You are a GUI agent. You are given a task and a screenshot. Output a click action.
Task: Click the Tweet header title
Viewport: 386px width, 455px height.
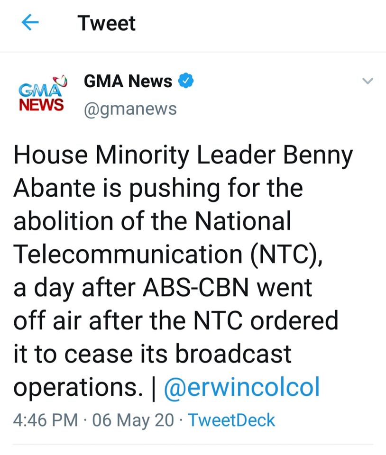[x=107, y=23]
